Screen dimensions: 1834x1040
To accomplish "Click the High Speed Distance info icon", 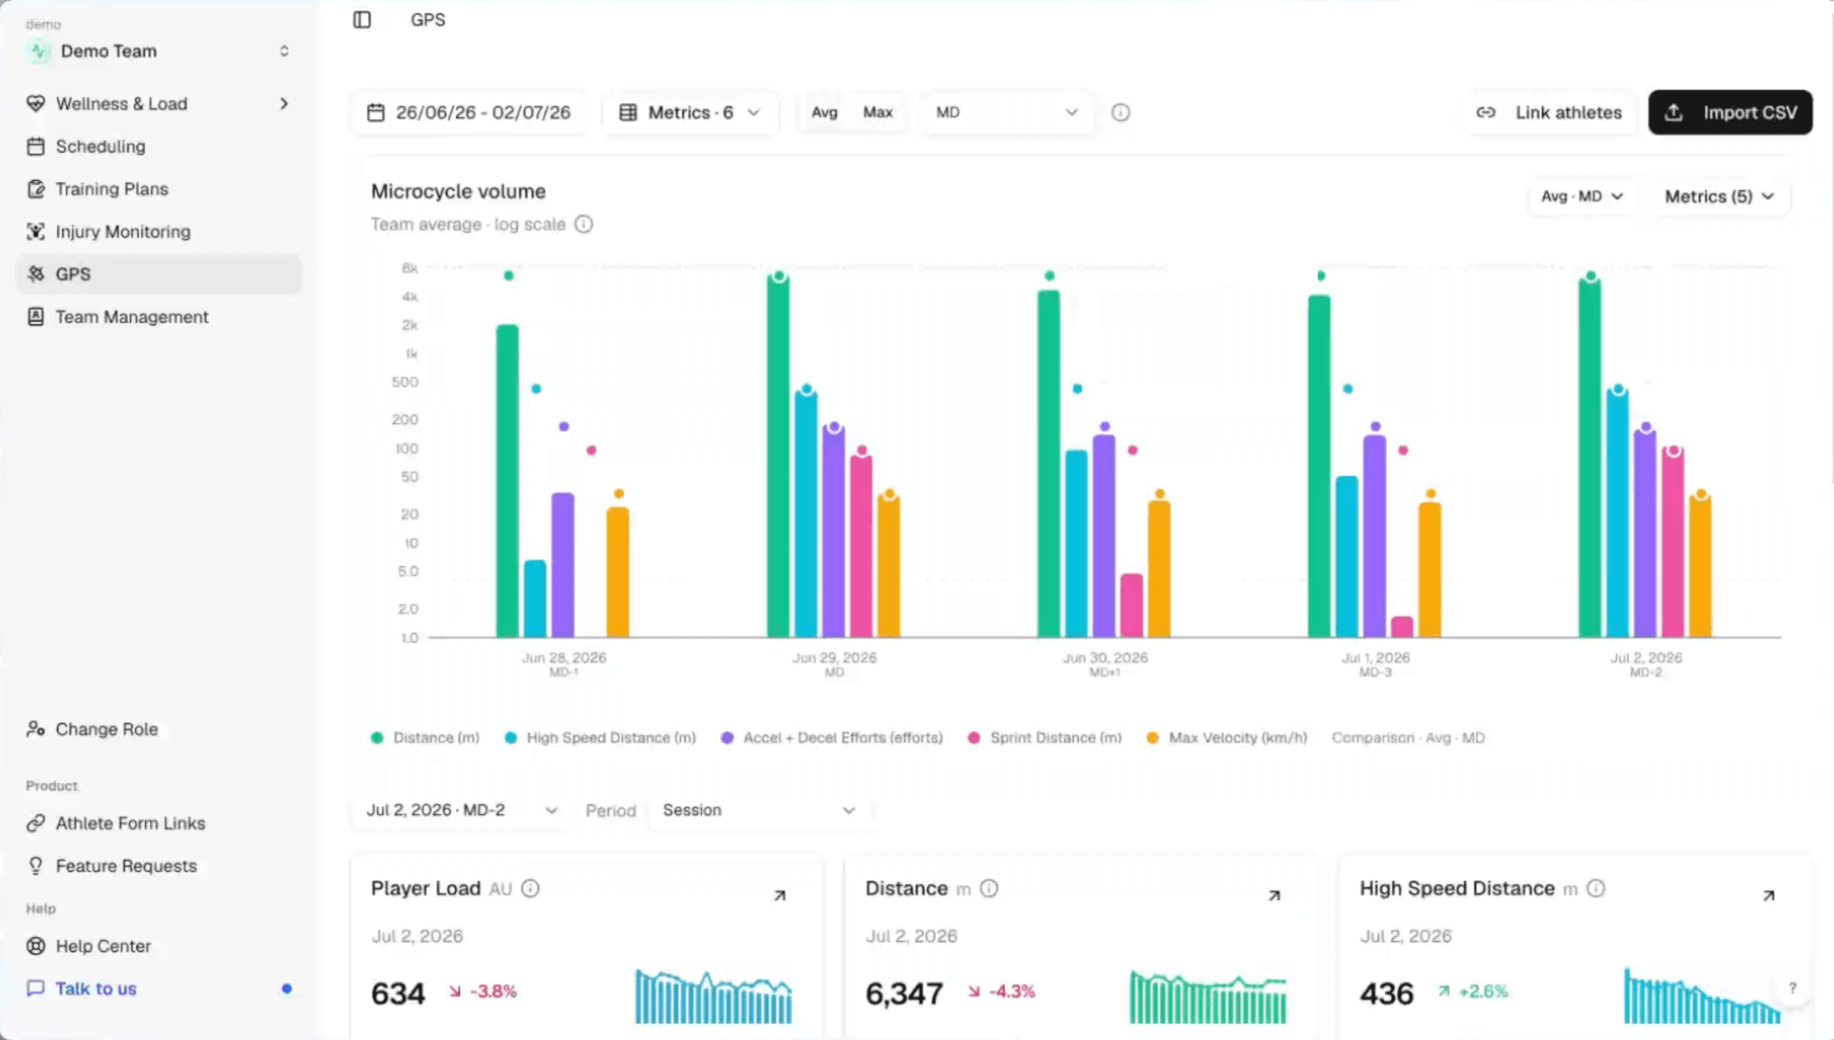I will (1596, 889).
